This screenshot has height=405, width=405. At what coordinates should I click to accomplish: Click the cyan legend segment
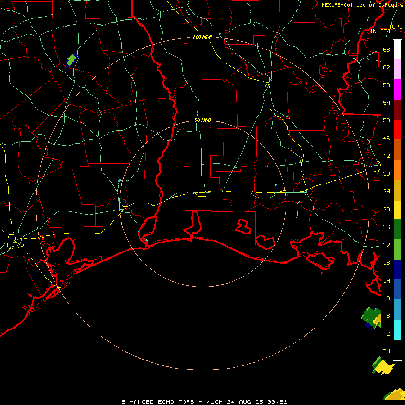397,330
